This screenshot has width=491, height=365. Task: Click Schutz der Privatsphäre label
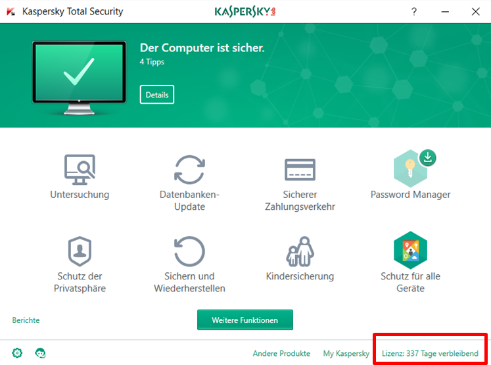(80, 282)
